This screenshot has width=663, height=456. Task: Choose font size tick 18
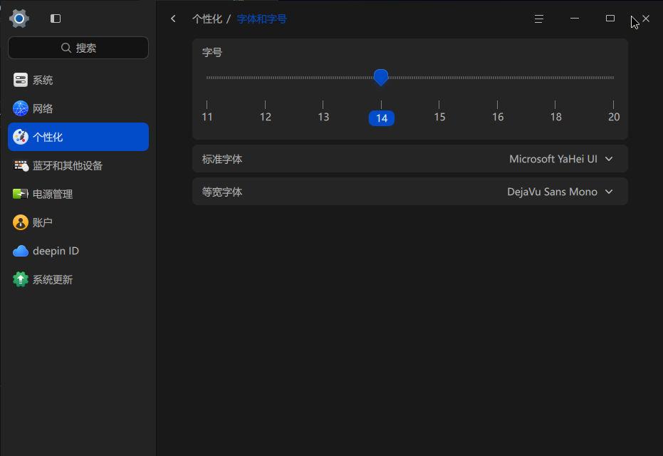(555, 117)
